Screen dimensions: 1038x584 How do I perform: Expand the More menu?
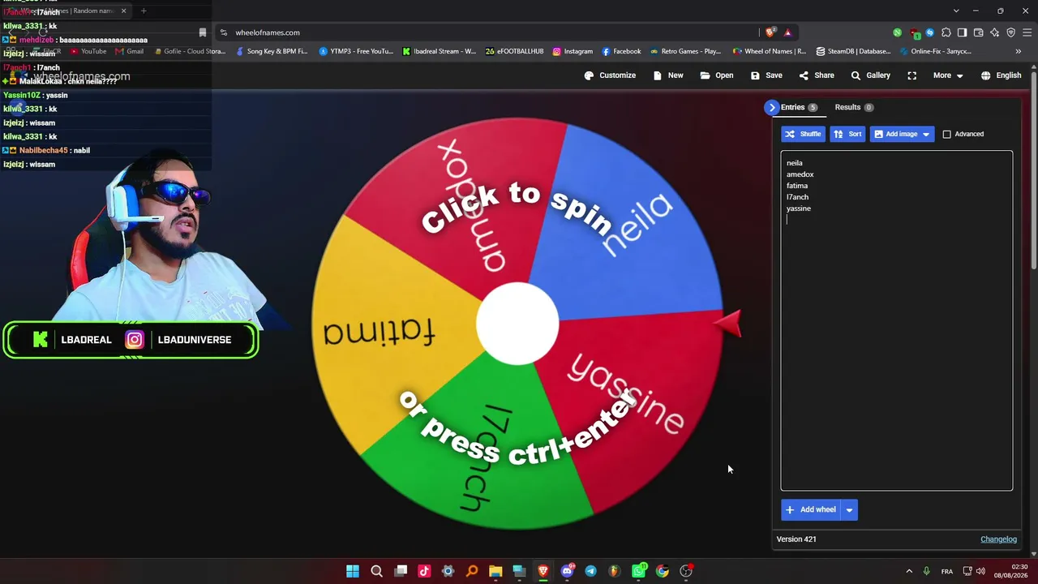click(x=948, y=75)
